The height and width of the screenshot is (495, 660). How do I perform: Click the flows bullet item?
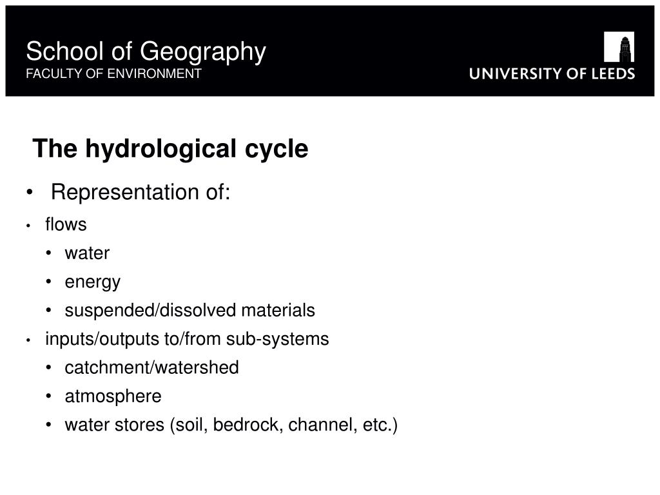(x=66, y=224)
